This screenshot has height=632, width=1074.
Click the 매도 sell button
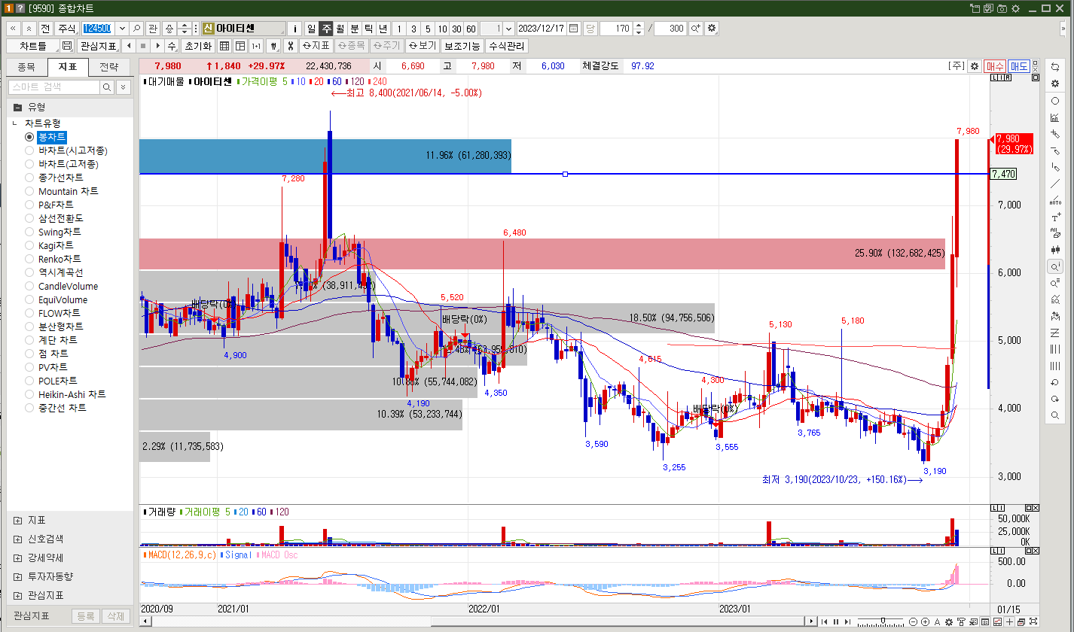(x=1019, y=66)
